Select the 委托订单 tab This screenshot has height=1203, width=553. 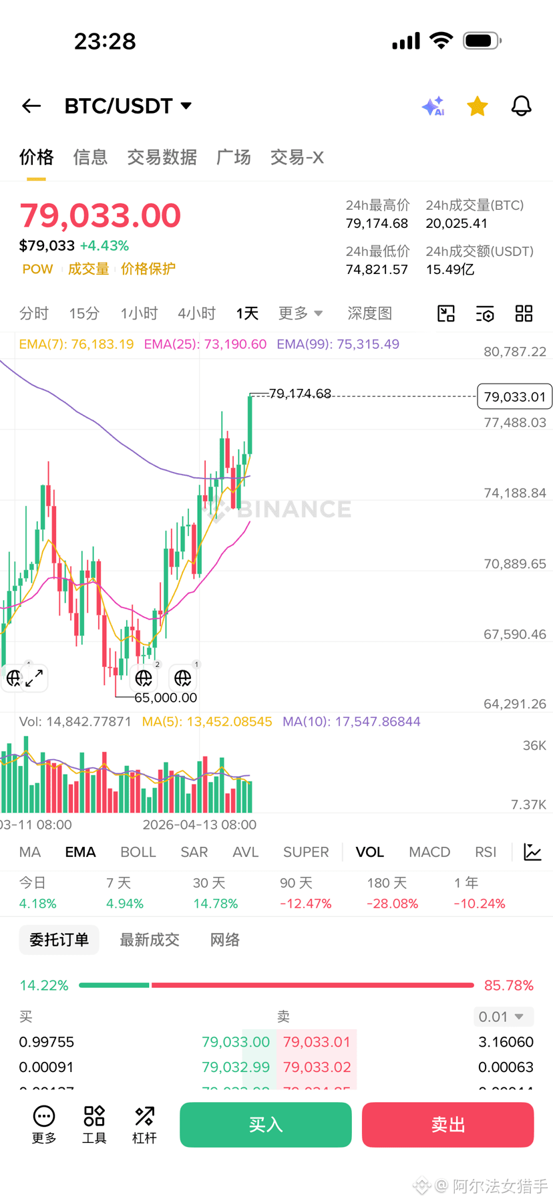(x=59, y=940)
